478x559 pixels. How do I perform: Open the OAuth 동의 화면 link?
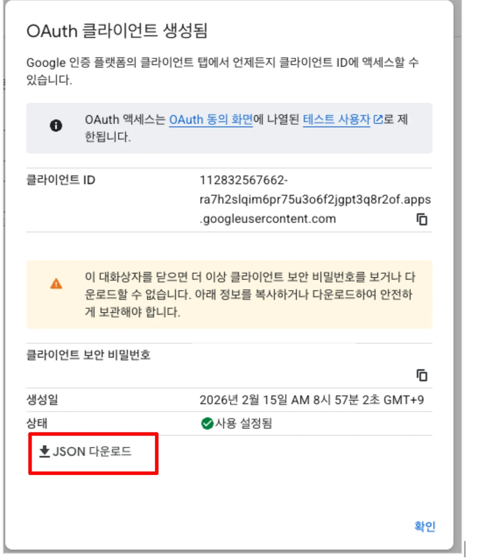click(x=211, y=120)
